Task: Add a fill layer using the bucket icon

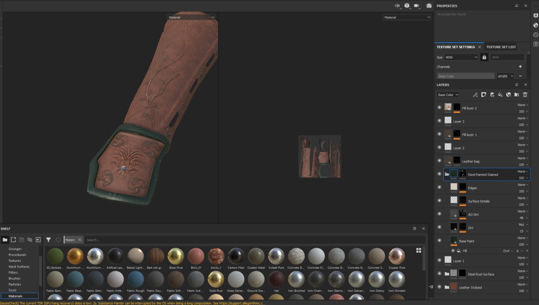Action: (x=500, y=95)
